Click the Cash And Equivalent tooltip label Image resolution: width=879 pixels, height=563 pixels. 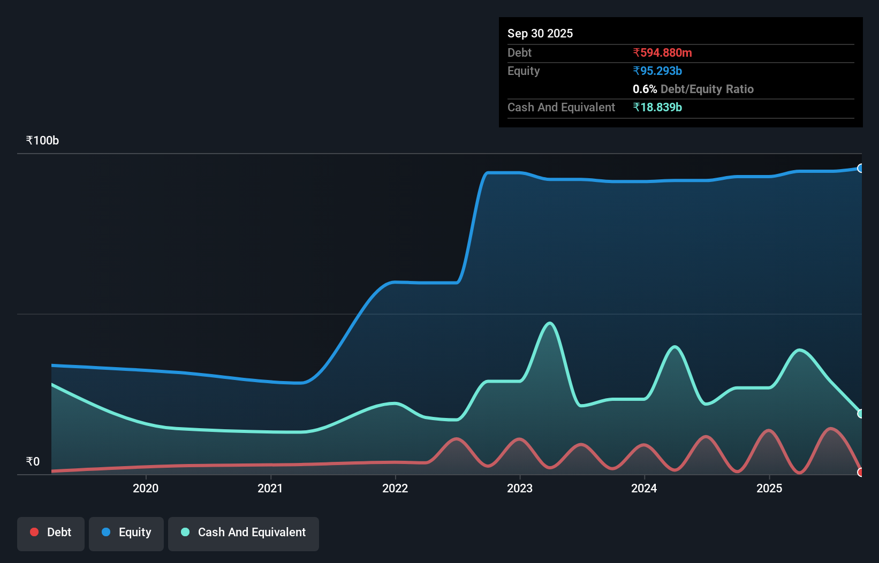click(561, 107)
